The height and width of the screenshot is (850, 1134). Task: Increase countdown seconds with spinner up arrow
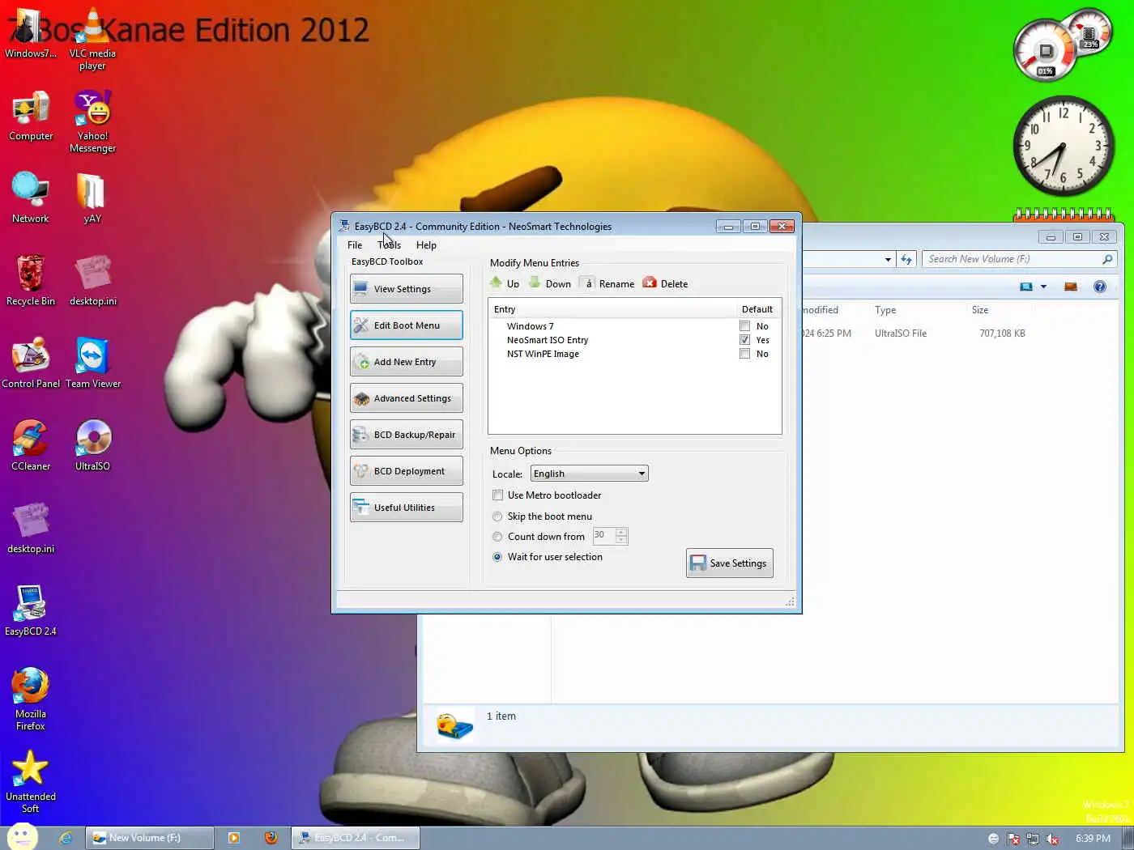(621, 532)
